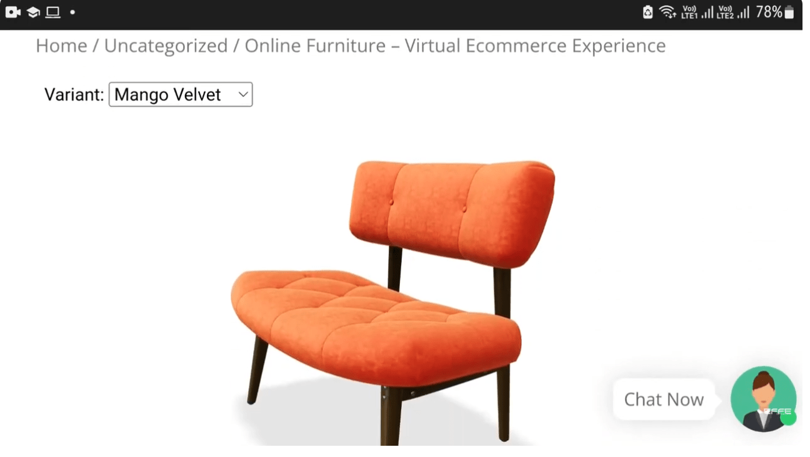Tap the video camera recording icon in status bar
The height and width of the screenshot is (457, 810).
tap(13, 12)
